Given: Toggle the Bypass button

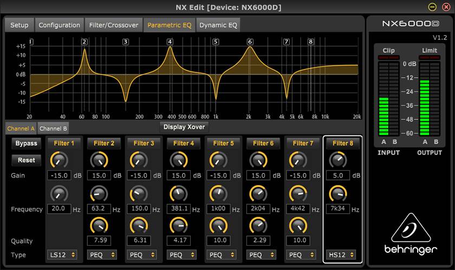Looking at the screenshot, I should (x=26, y=143).
